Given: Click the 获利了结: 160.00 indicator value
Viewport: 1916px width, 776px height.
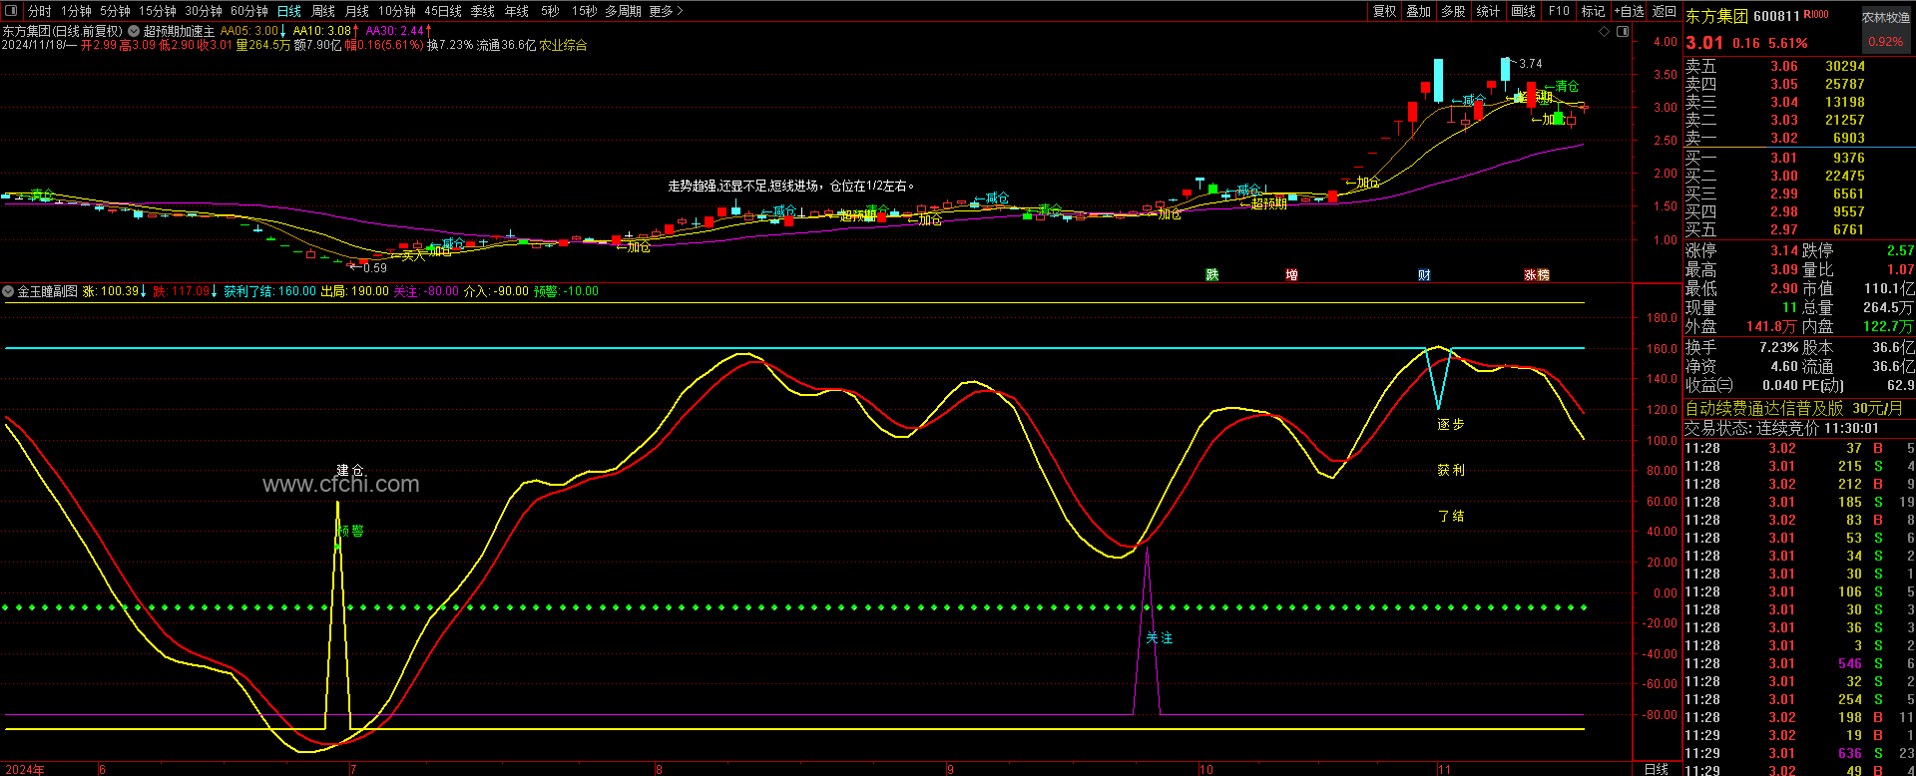Looking at the screenshot, I should [x=269, y=291].
